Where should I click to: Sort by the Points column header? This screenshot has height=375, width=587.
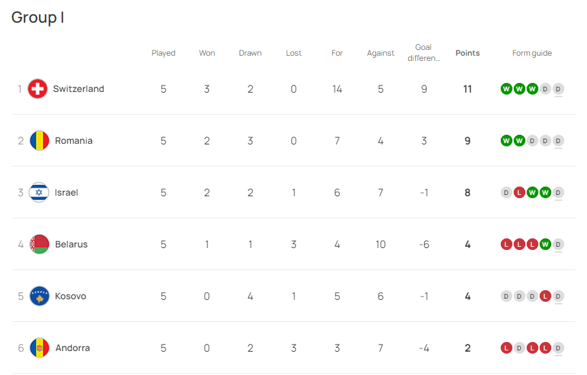click(468, 53)
